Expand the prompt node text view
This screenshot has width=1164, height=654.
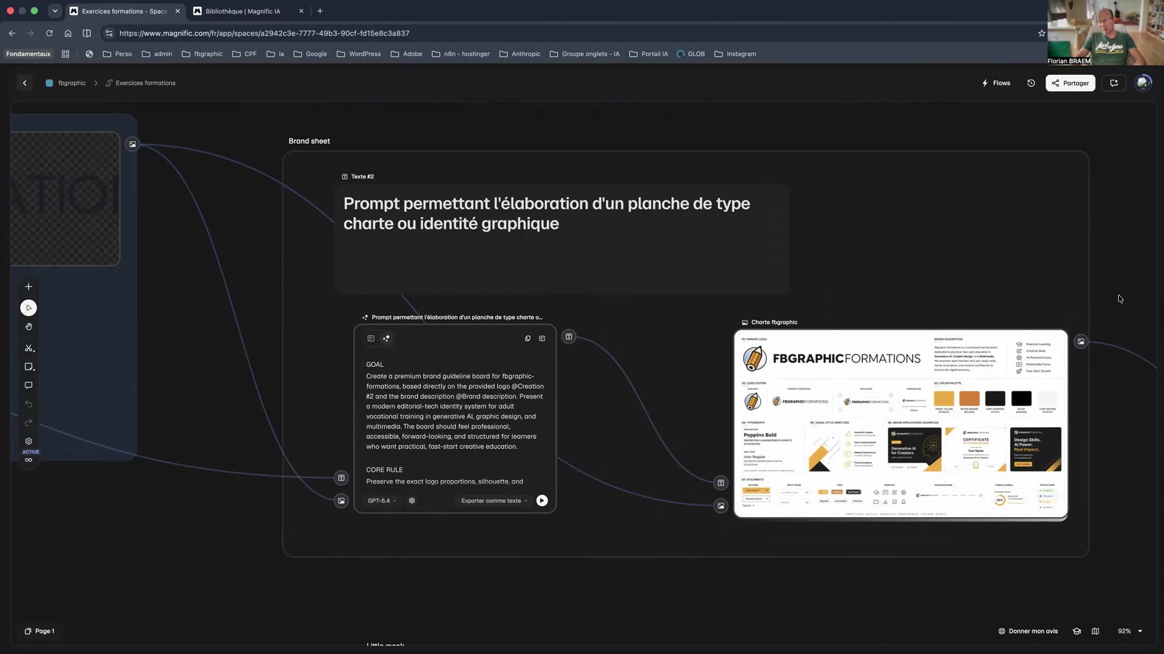(542, 339)
